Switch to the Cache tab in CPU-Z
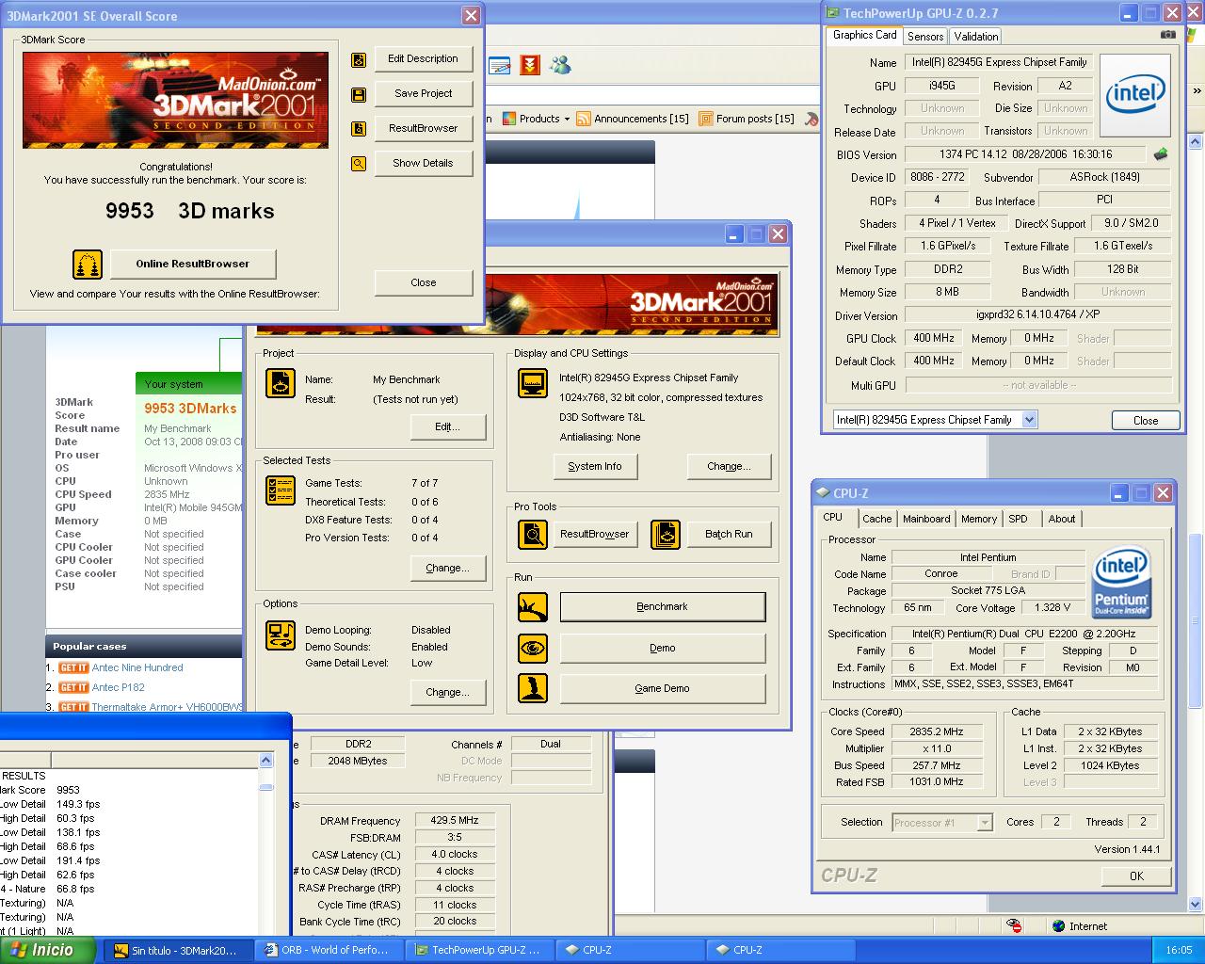Screen dimensions: 1205x964 pyautogui.click(x=877, y=519)
